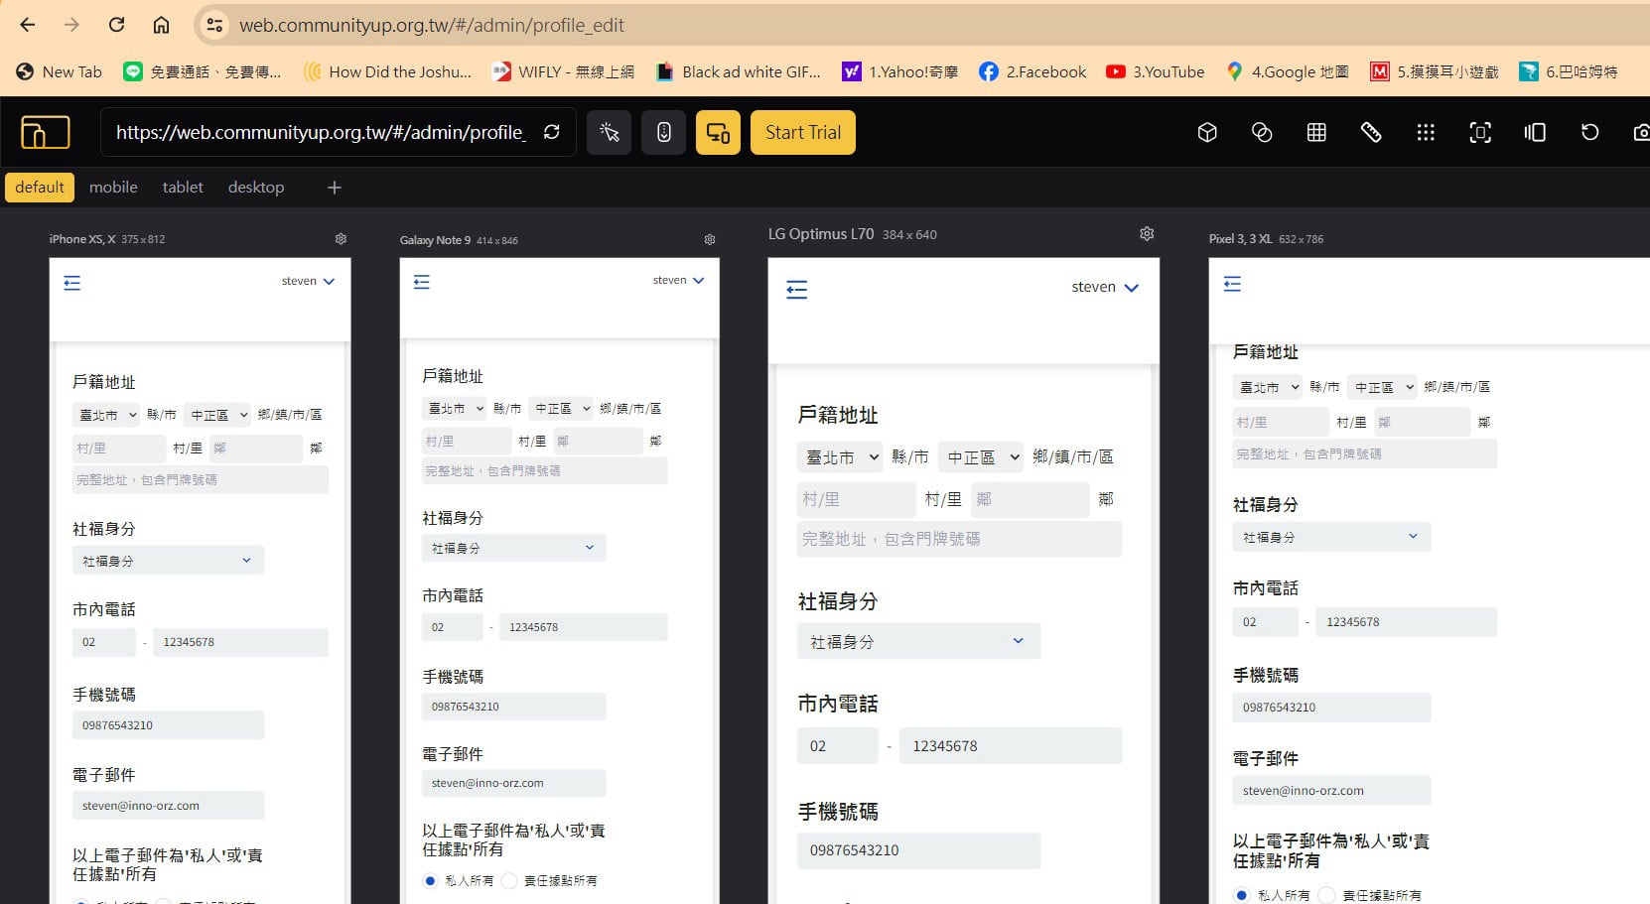Viewport: 1650px width, 904px height.
Task: Expand steven user menu in LG Optimus preview
Action: [1105, 288]
